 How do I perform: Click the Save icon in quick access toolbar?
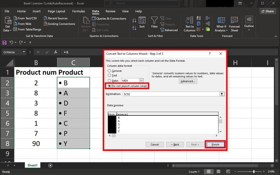pos(4,42)
